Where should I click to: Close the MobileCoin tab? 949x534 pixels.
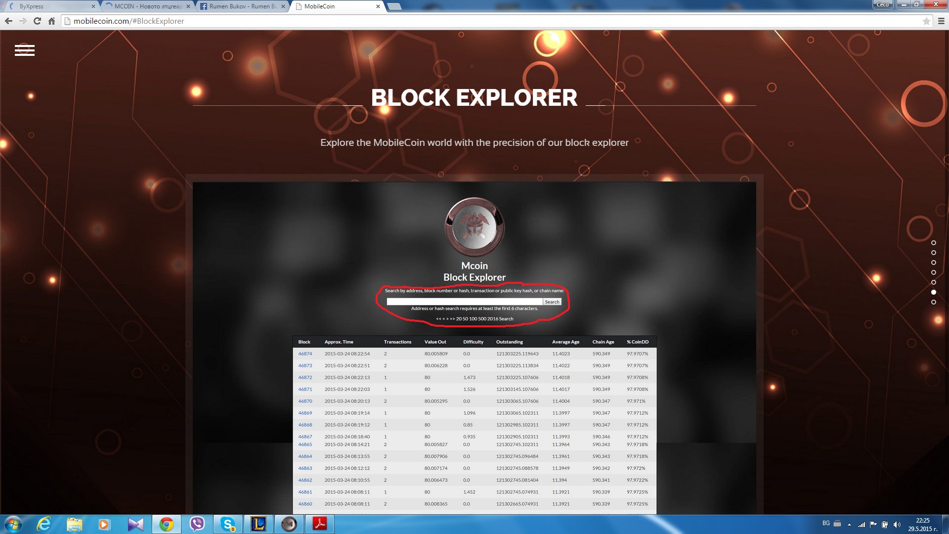(378, 6)
